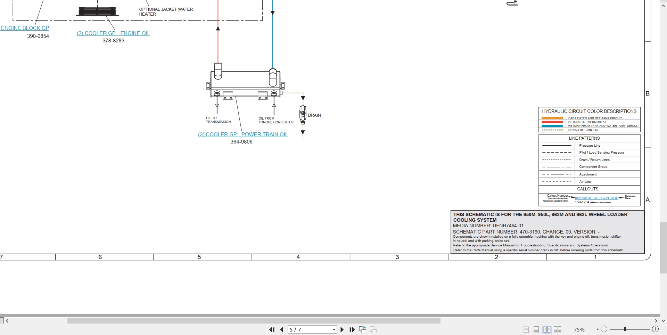Click the DRAIN label

click(x=314, y=115)
